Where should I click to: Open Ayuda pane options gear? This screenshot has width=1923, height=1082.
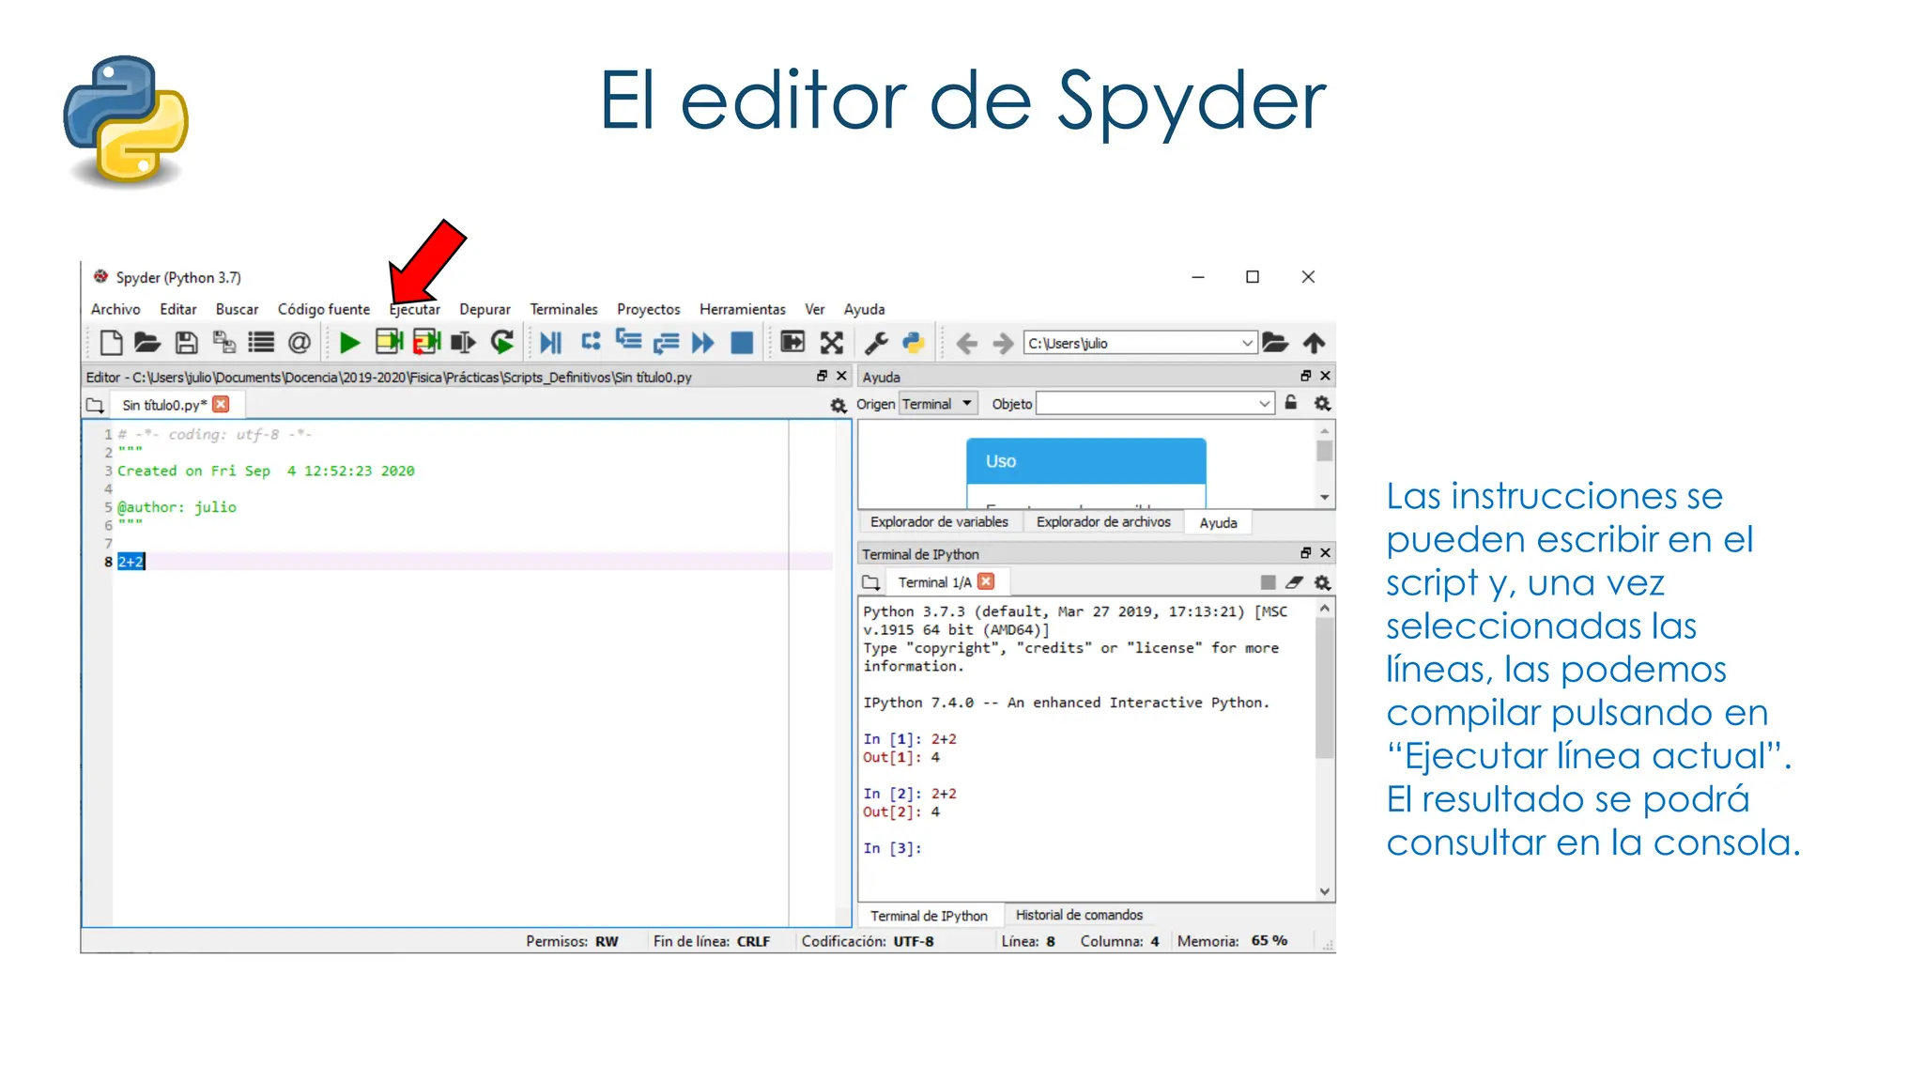[x=1322, y=404]
